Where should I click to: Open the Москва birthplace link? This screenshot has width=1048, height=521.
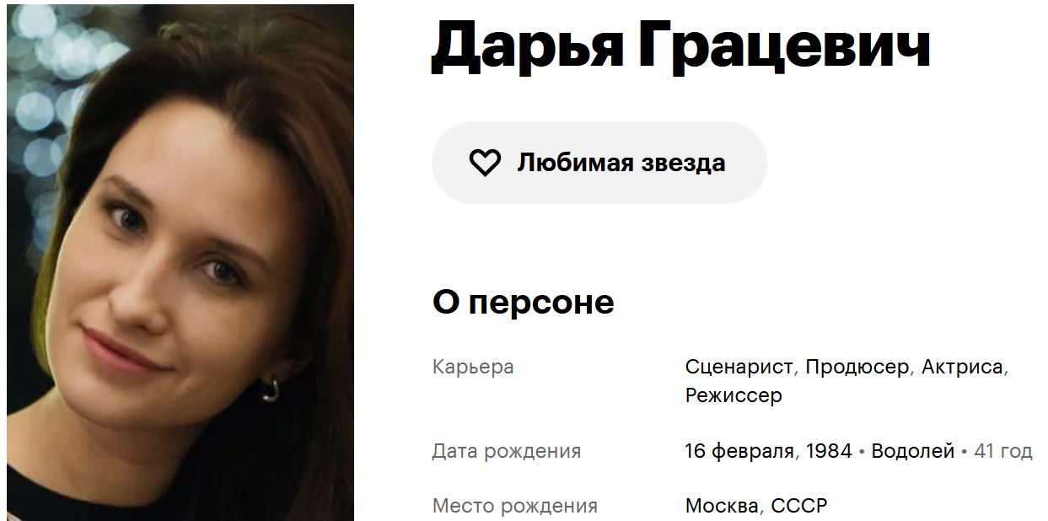click(722, 506)
